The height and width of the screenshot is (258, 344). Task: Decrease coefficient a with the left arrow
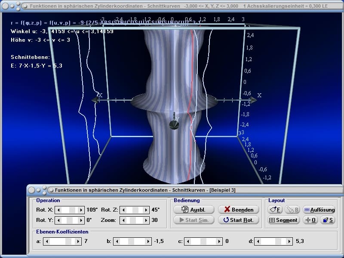click(47, 242)
